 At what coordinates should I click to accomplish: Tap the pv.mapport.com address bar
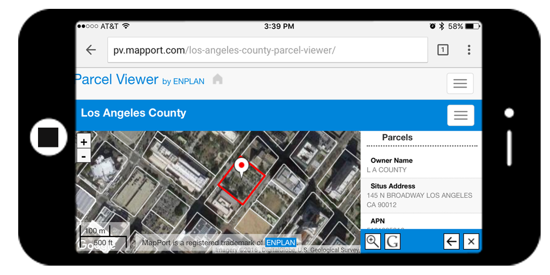point(268,50)
